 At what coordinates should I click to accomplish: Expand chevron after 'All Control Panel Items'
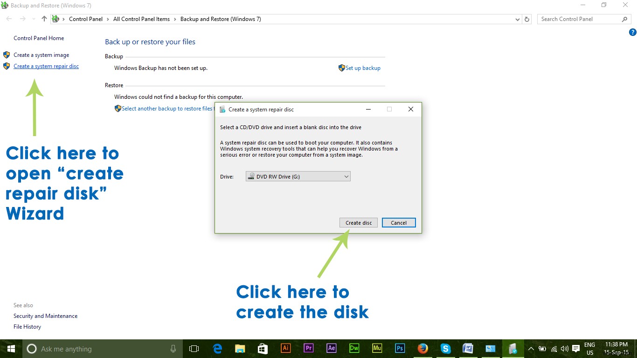[175, 19]
